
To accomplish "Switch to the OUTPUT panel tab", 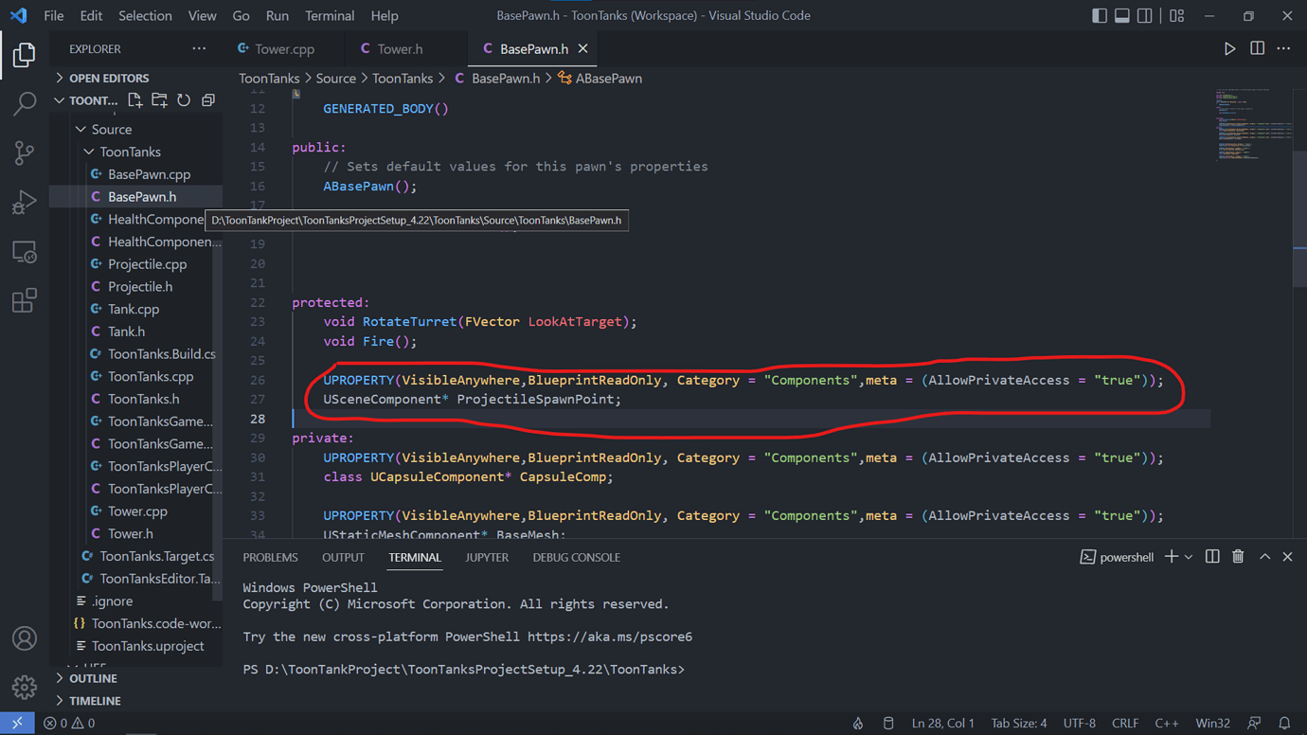I will click(343, 557).
